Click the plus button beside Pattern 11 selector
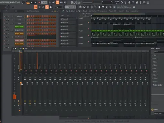This screenshot has width=164, height=123. click(77, 7)
